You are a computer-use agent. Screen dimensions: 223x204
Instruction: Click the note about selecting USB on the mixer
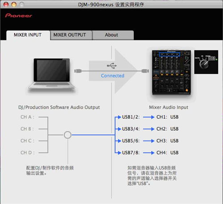(x=152, y=176)
